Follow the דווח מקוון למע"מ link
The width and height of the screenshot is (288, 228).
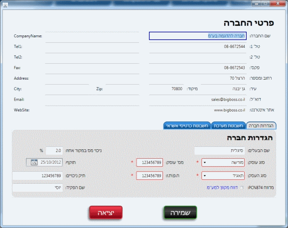(x=222, y=188)
